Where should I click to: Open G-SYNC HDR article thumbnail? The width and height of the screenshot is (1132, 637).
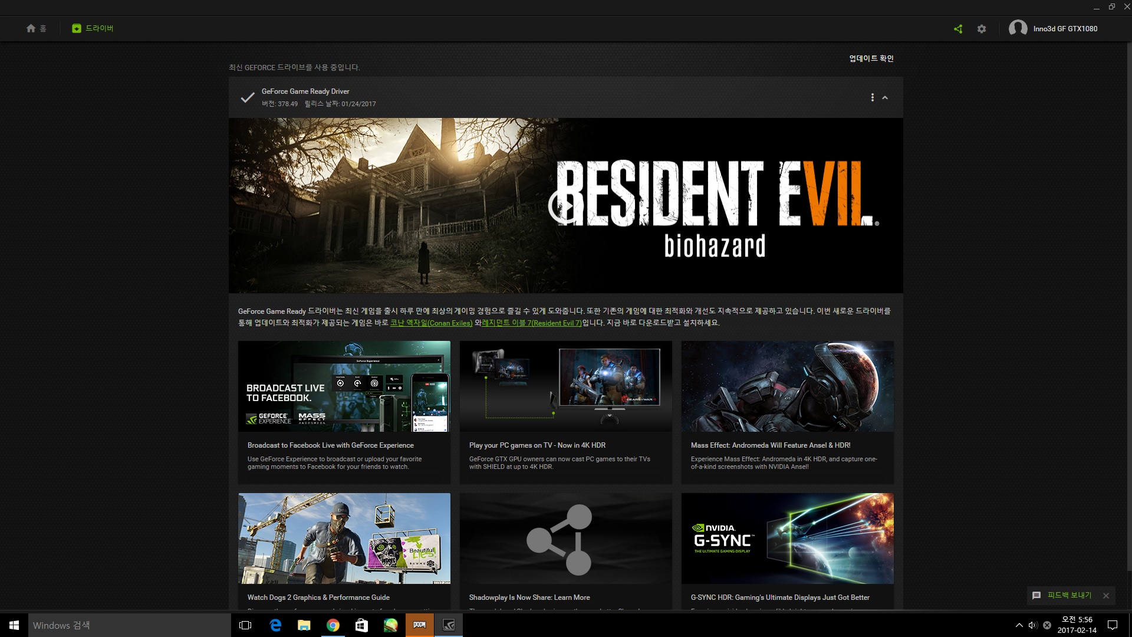coord(788,539)
